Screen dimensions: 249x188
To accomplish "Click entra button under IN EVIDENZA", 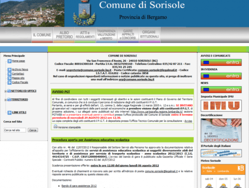I will (221, 76).
